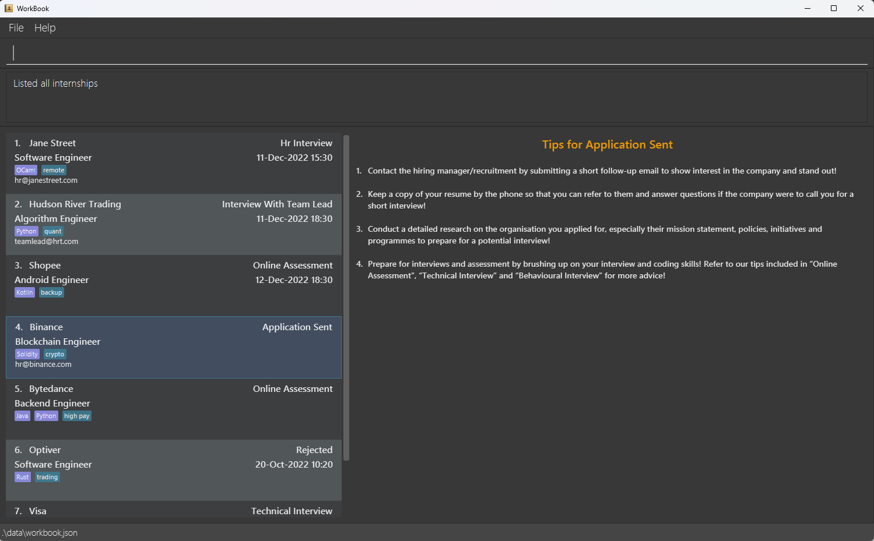Click Python tag on Hudson River Trading

coord(26,231)
